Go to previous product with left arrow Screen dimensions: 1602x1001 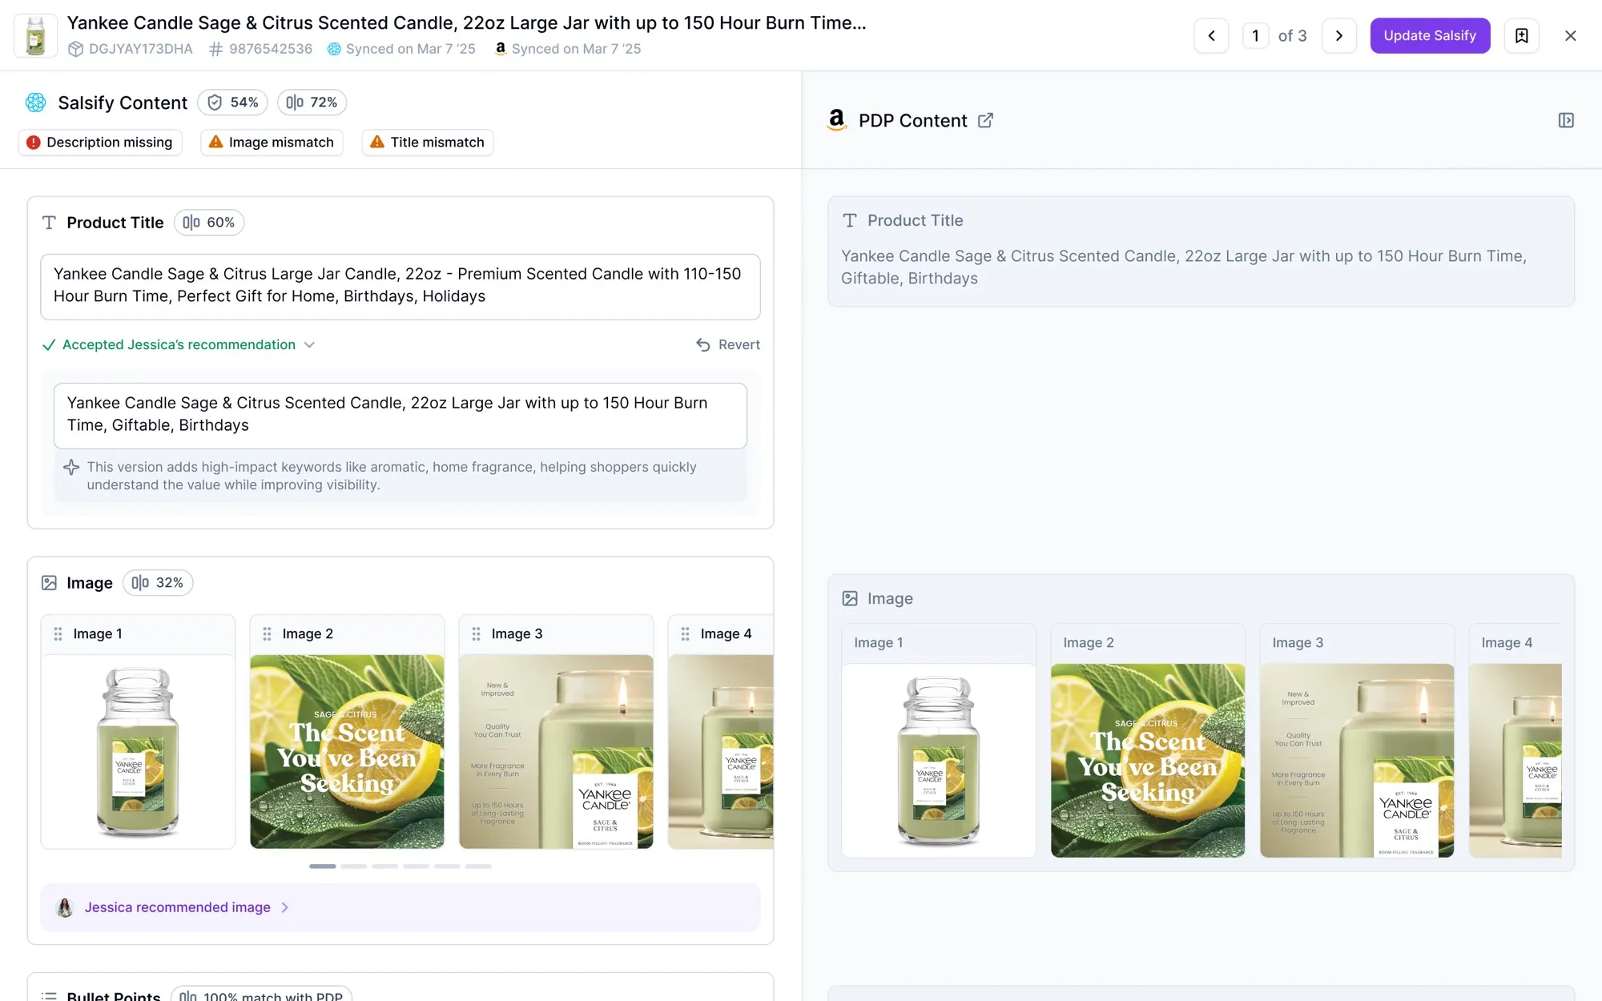pyautogui.click(x=1211, y=36)
